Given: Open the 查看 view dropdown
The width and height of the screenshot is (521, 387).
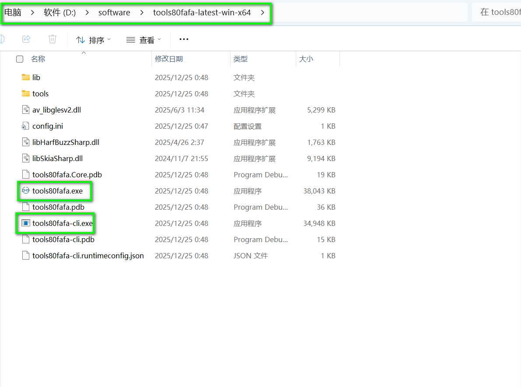Looking at the screenshot, I should 143,40.
